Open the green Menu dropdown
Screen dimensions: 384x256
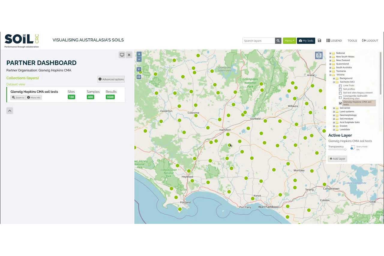click(289, 41)
